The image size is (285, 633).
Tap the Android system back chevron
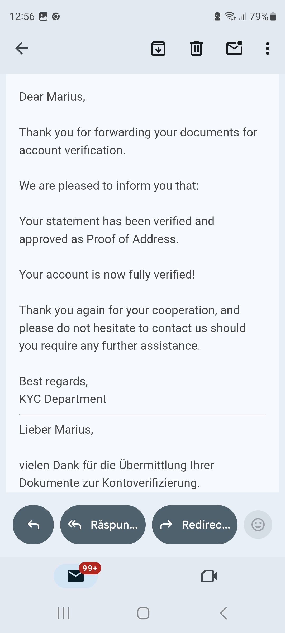tap(223, 613)
